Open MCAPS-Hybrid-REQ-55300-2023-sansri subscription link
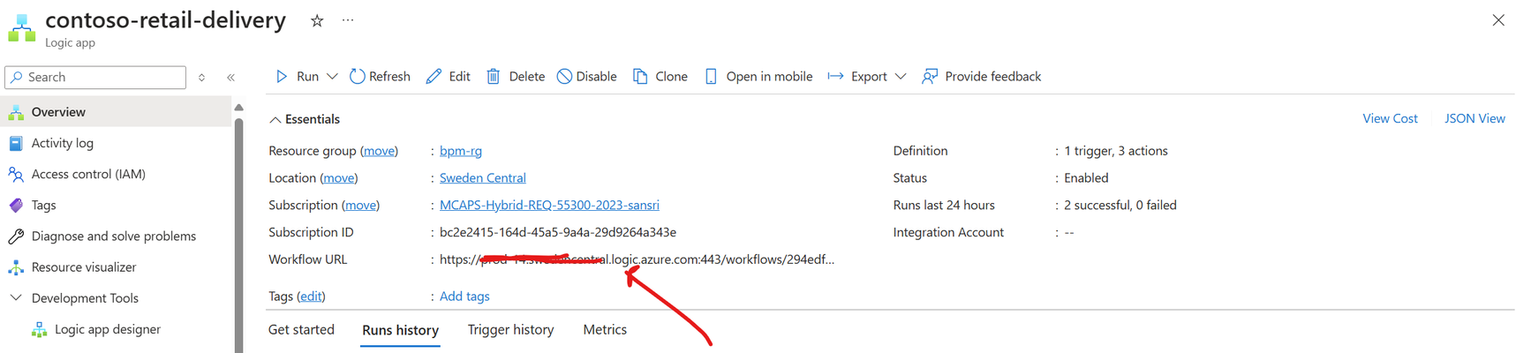The image size is (1516, 353). (549, 205)
